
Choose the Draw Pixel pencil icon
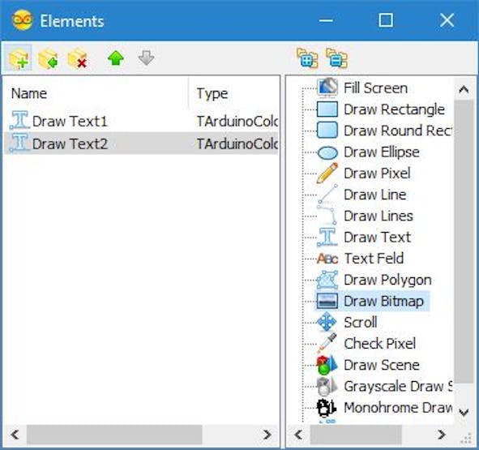tap(327, 173)
